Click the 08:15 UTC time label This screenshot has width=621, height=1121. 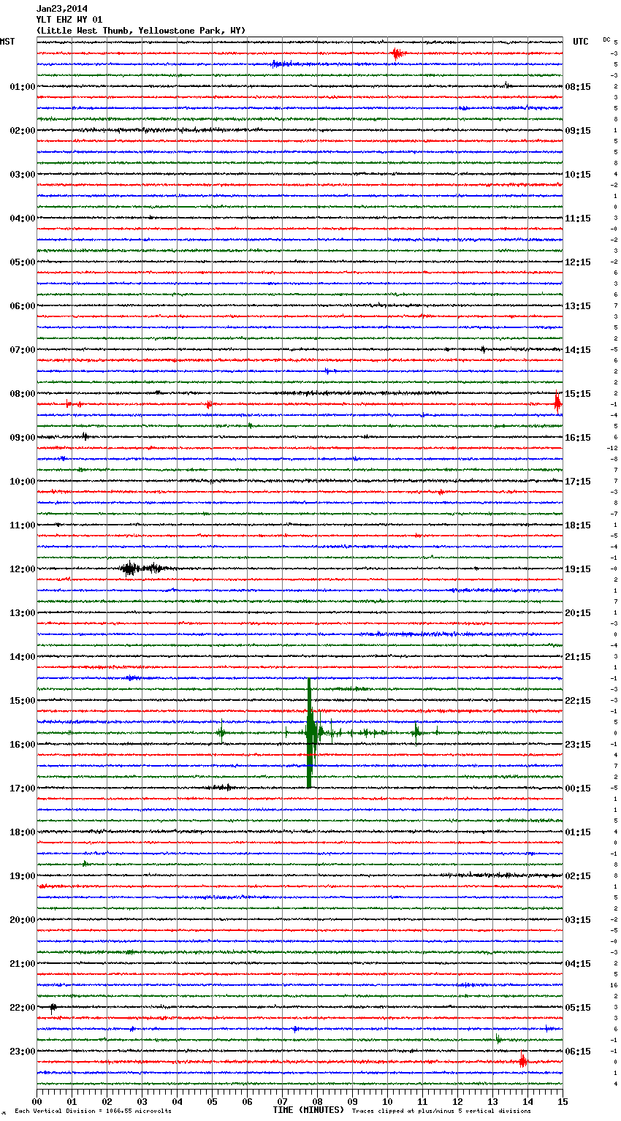578,87
